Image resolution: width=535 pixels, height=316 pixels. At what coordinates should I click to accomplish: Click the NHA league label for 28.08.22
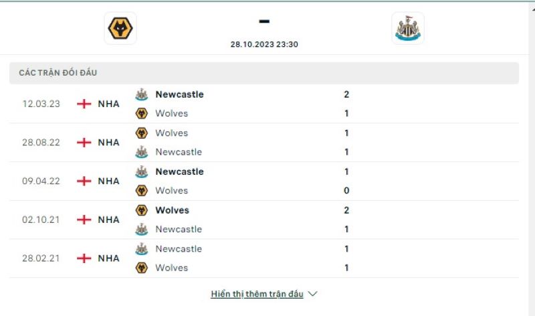[108, 143]
